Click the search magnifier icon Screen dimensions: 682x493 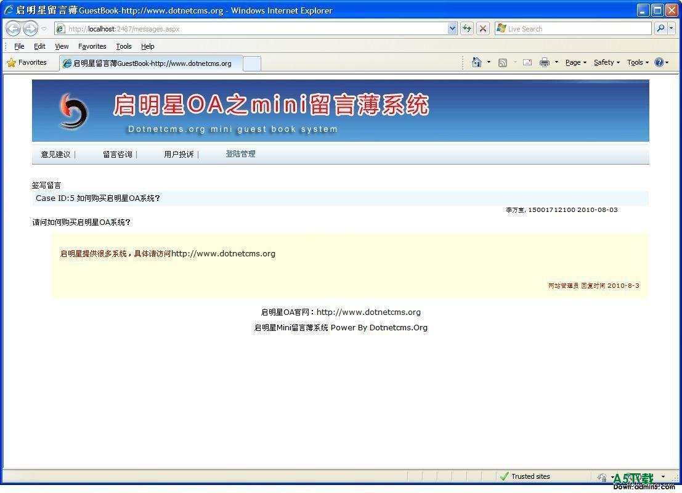(660, 29)
